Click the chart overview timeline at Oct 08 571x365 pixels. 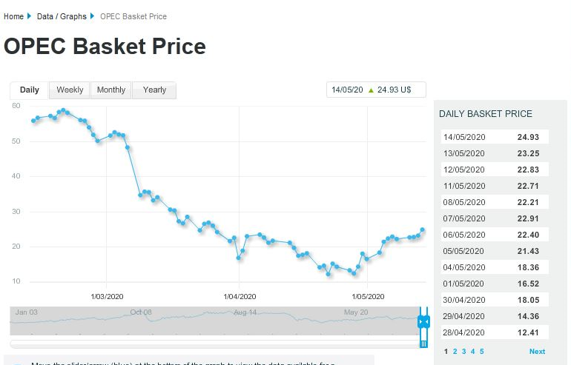(141, 312)
